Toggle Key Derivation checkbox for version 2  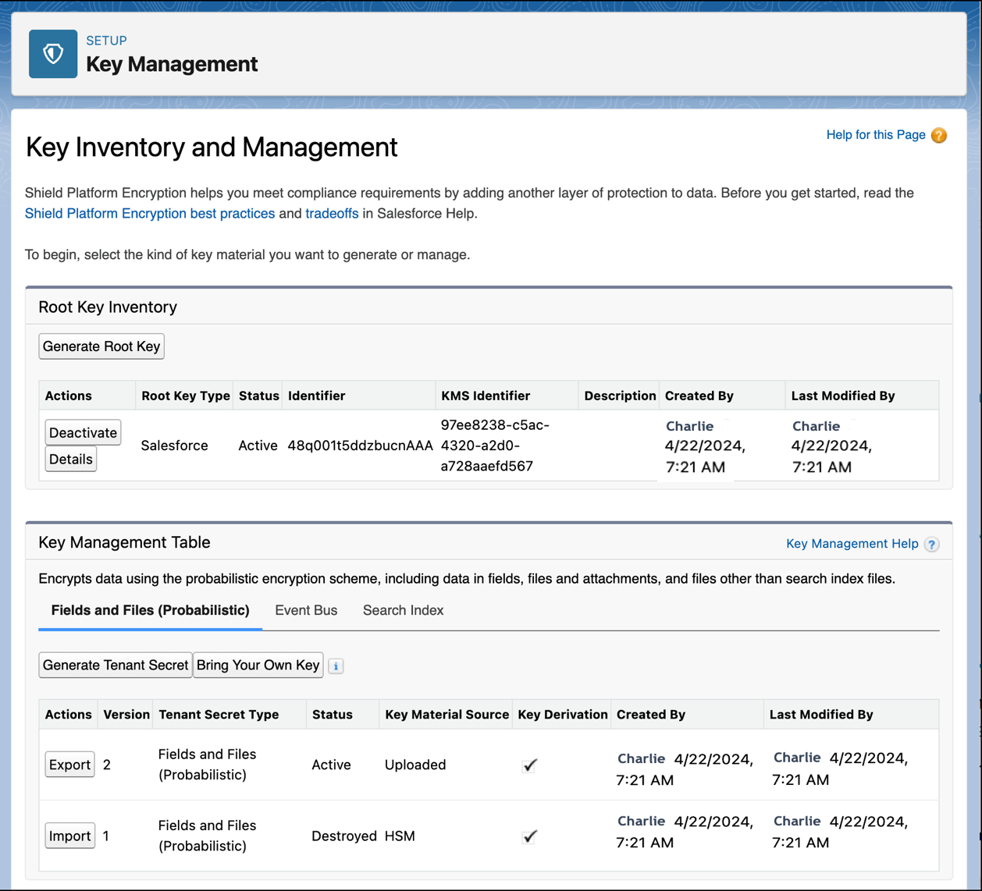coord(529,765)
